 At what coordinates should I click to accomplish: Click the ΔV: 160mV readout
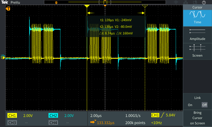tap(124, 33)
